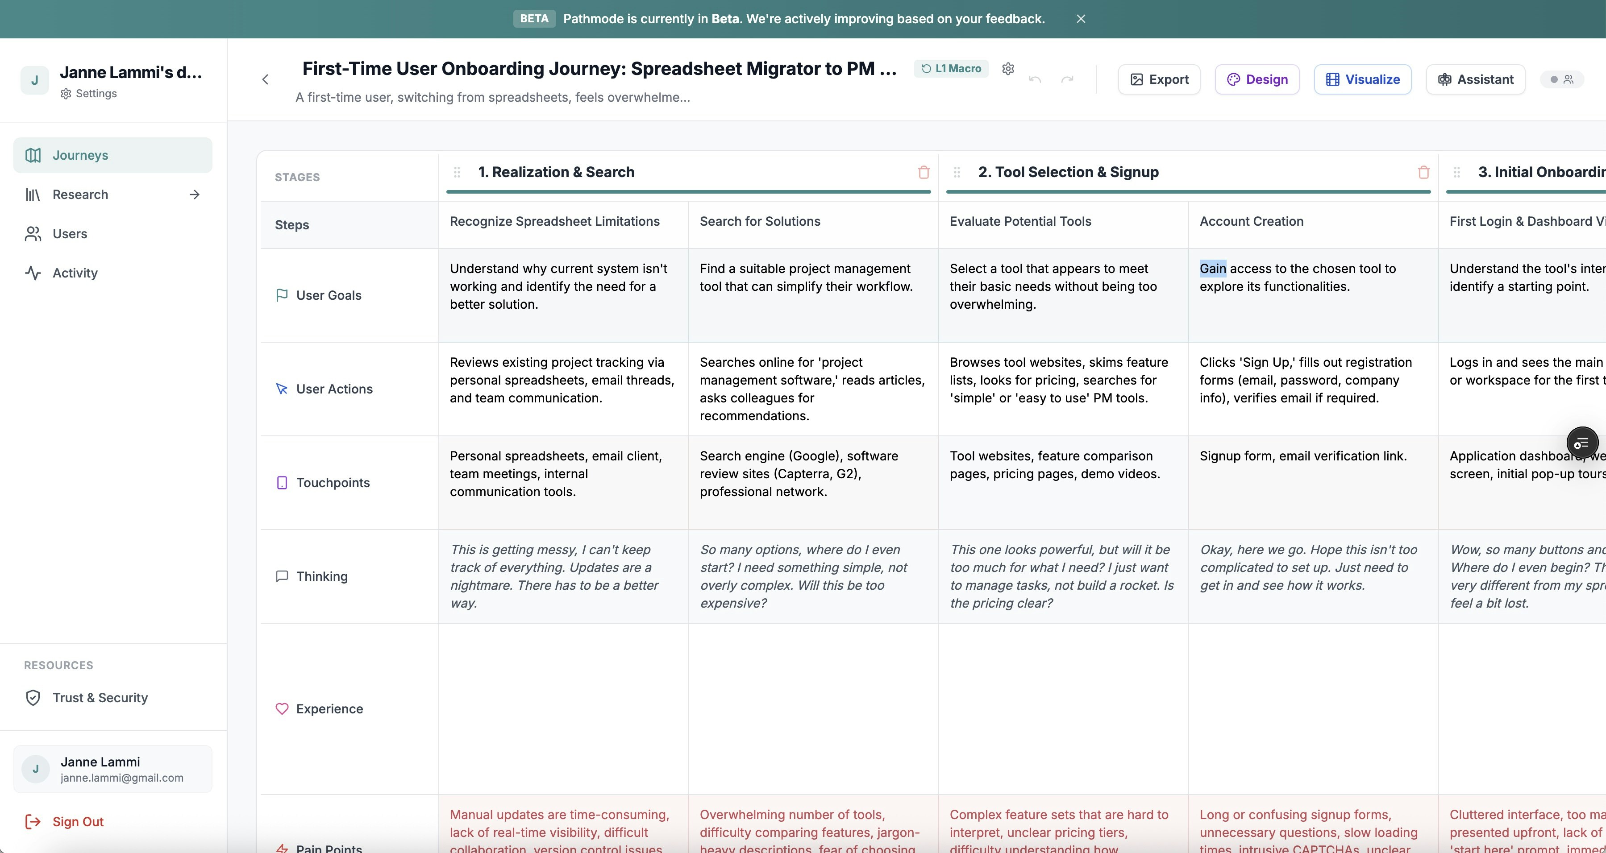The image size is (1606, 853).
Task: Dismiss the Beta announcement banner
Action: (1081, 19)
